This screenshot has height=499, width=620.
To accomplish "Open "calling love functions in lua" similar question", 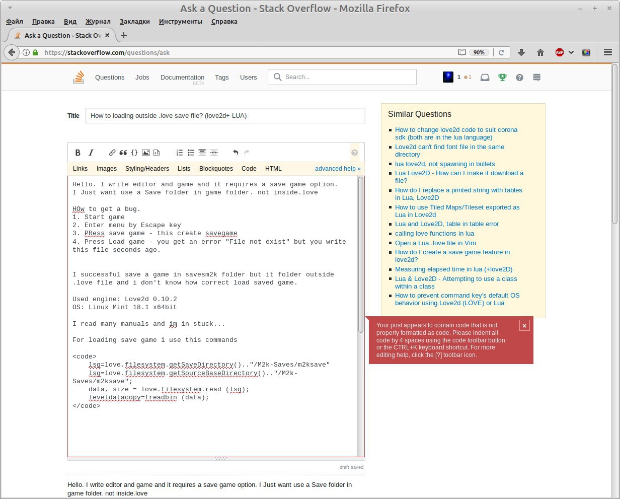I will coord(434,234).
